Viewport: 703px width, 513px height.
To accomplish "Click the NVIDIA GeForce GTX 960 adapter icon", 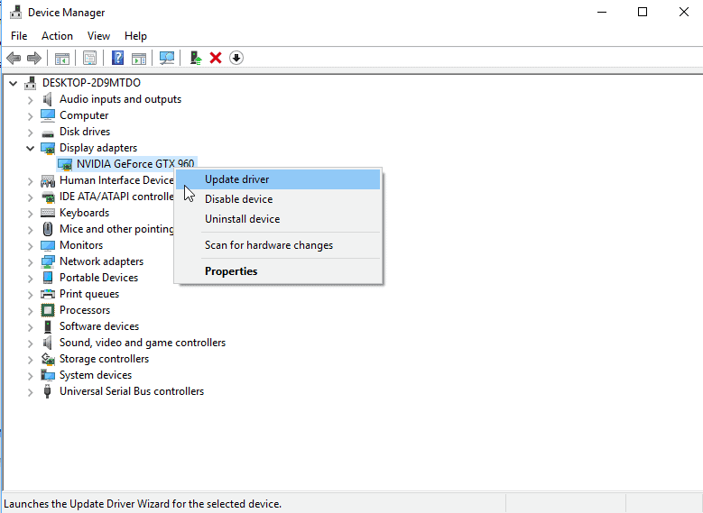I will (x=65, y=164).
